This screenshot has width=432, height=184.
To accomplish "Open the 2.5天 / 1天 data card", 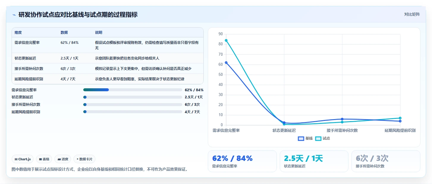I will [x=314, y=161].
